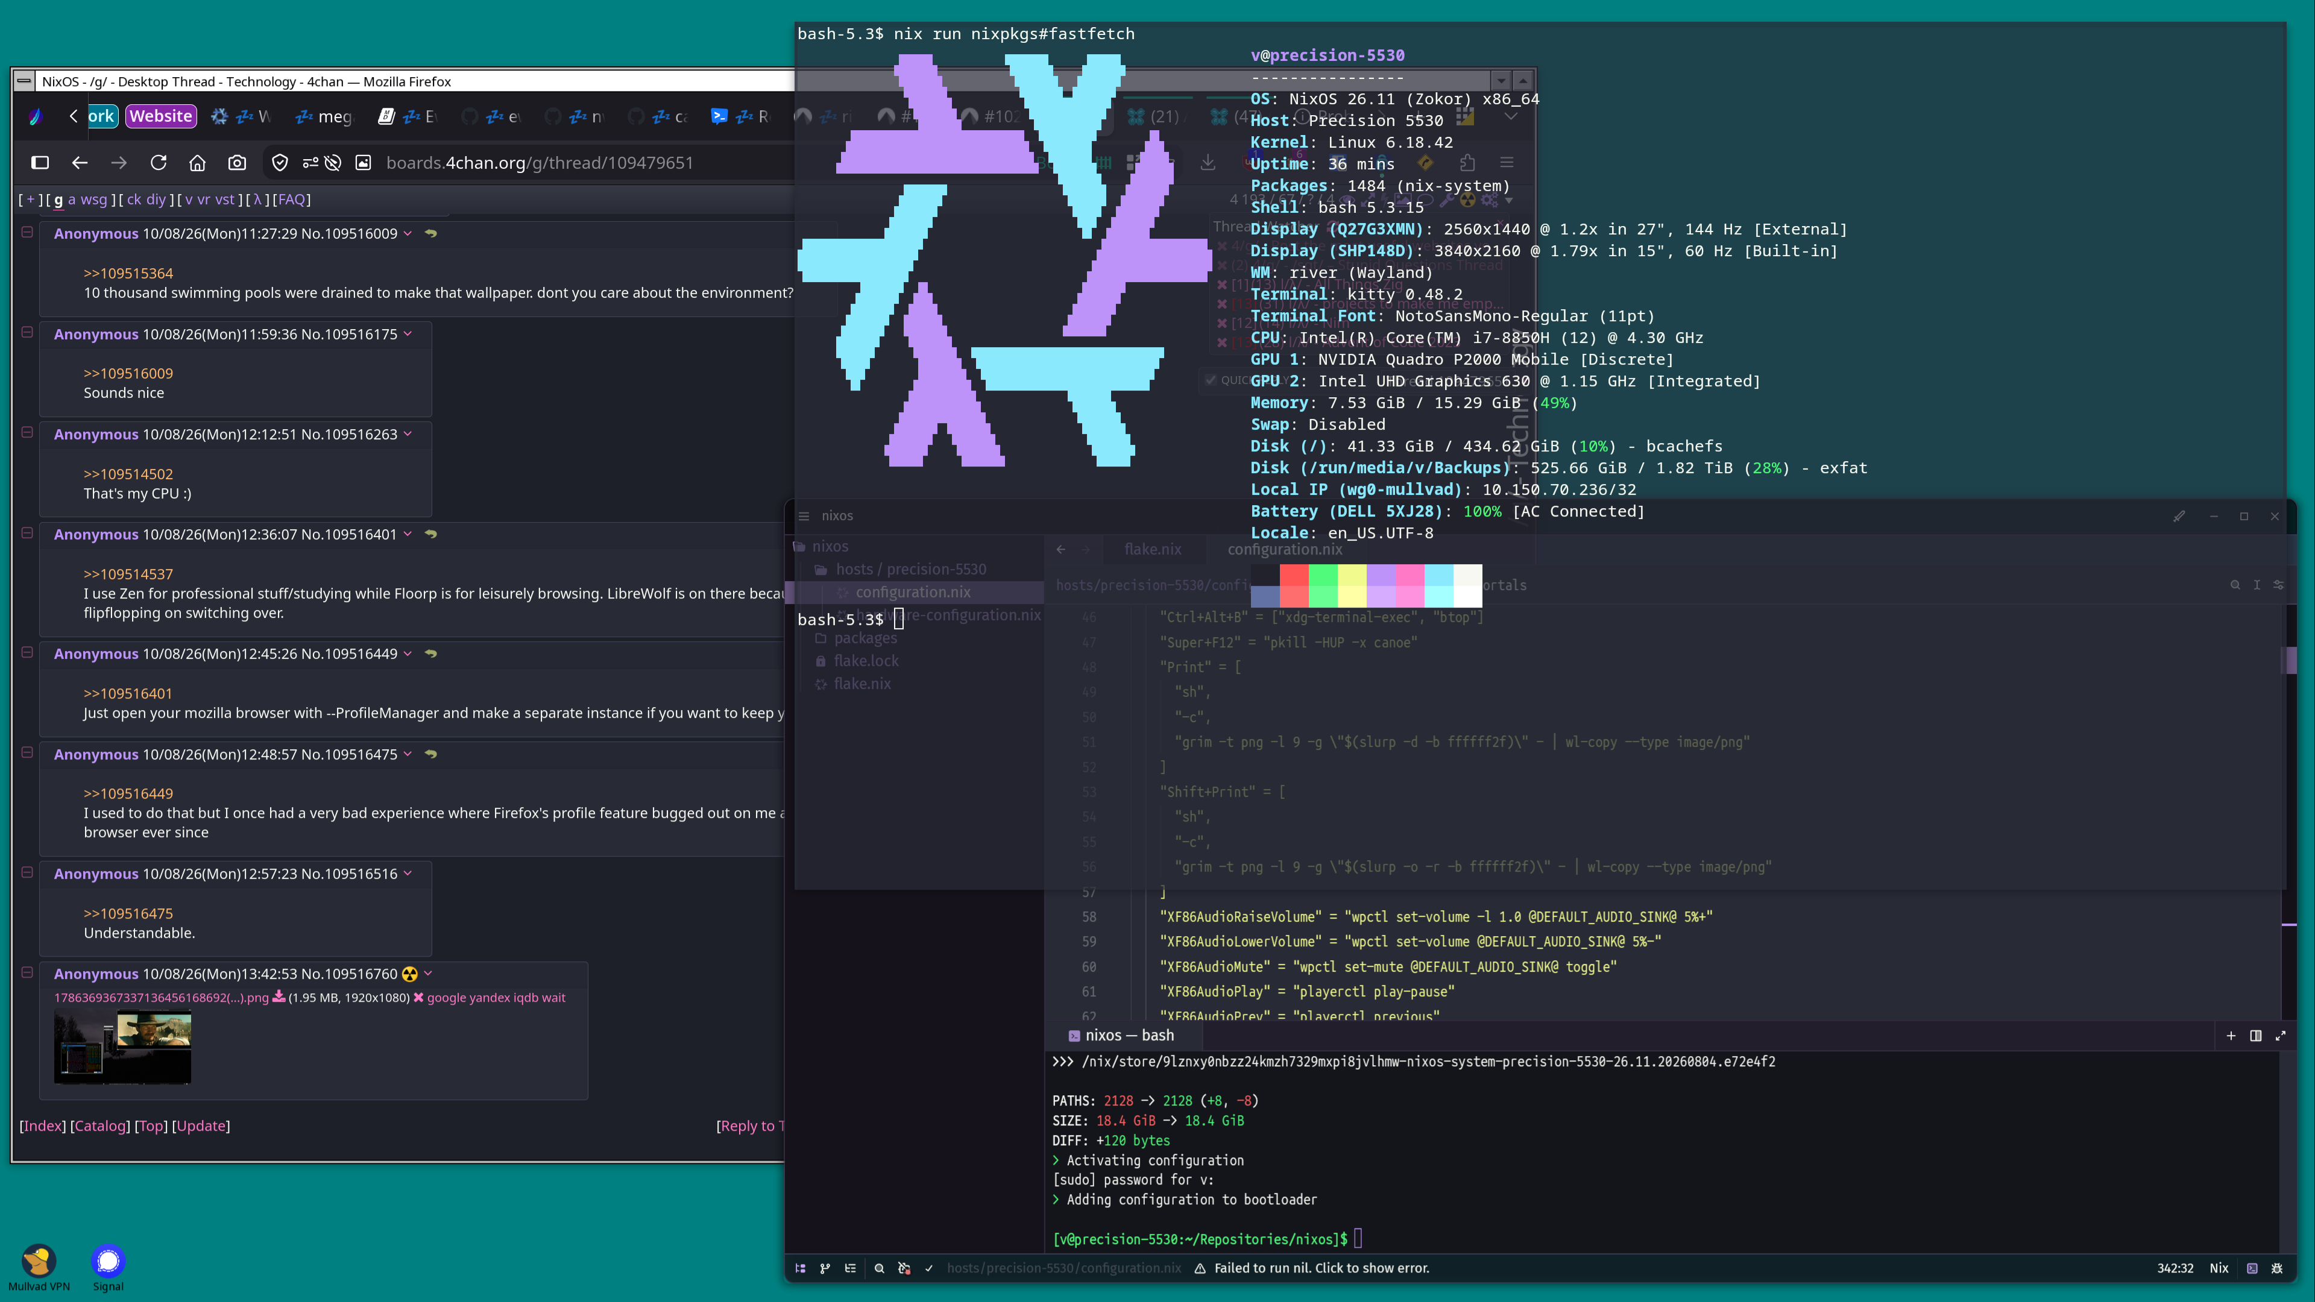Open the /diy/ board link
The width and height of the screenshot is (2315, 1302).
point(156,200)
